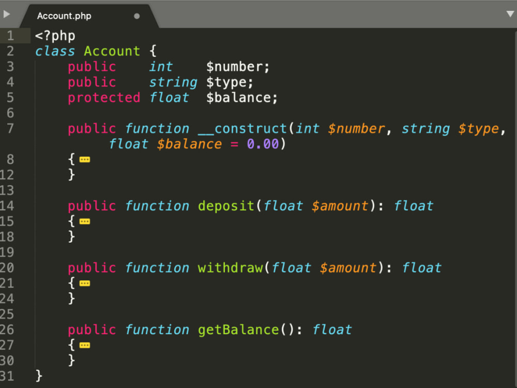Click $amount parameter in deposit
517x388 pixels.
point(340,206)
